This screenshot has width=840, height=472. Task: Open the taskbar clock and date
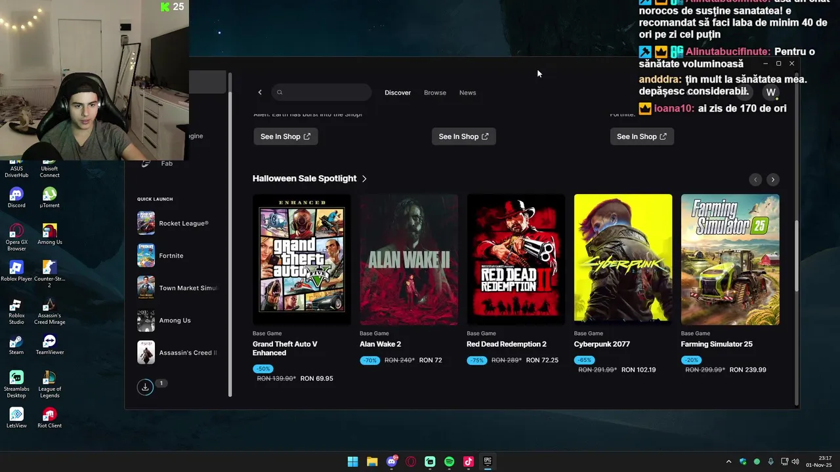(820, 462)
